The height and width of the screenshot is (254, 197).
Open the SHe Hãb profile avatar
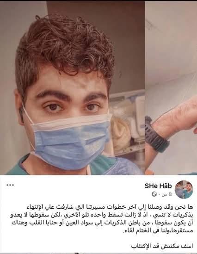tap(184, 189)
